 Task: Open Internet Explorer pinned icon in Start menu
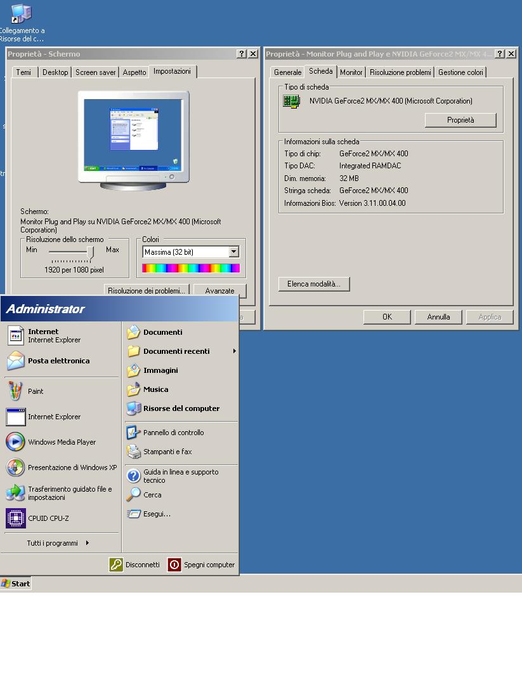pyautogui.click(x=16, y=336)
